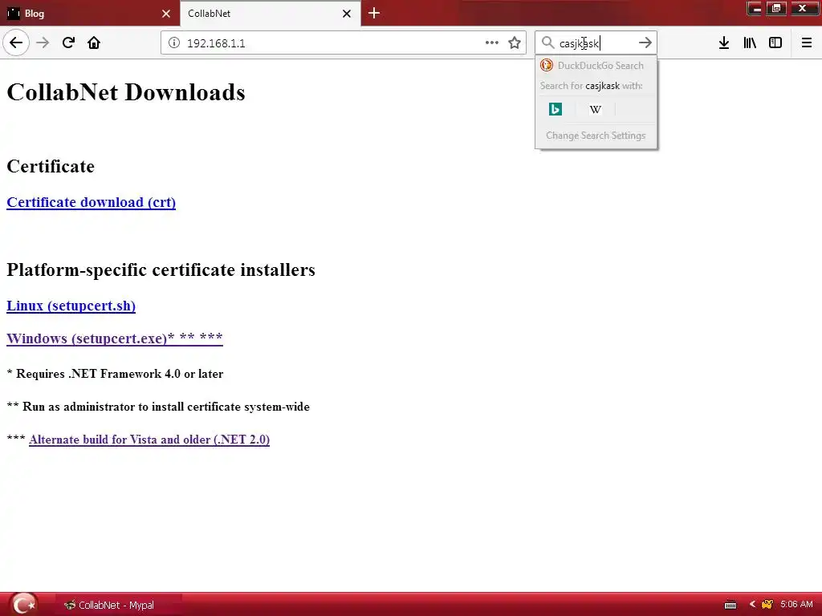Click the tray icon beside the clock
822x616 pixels.
(x=767, y=605)
